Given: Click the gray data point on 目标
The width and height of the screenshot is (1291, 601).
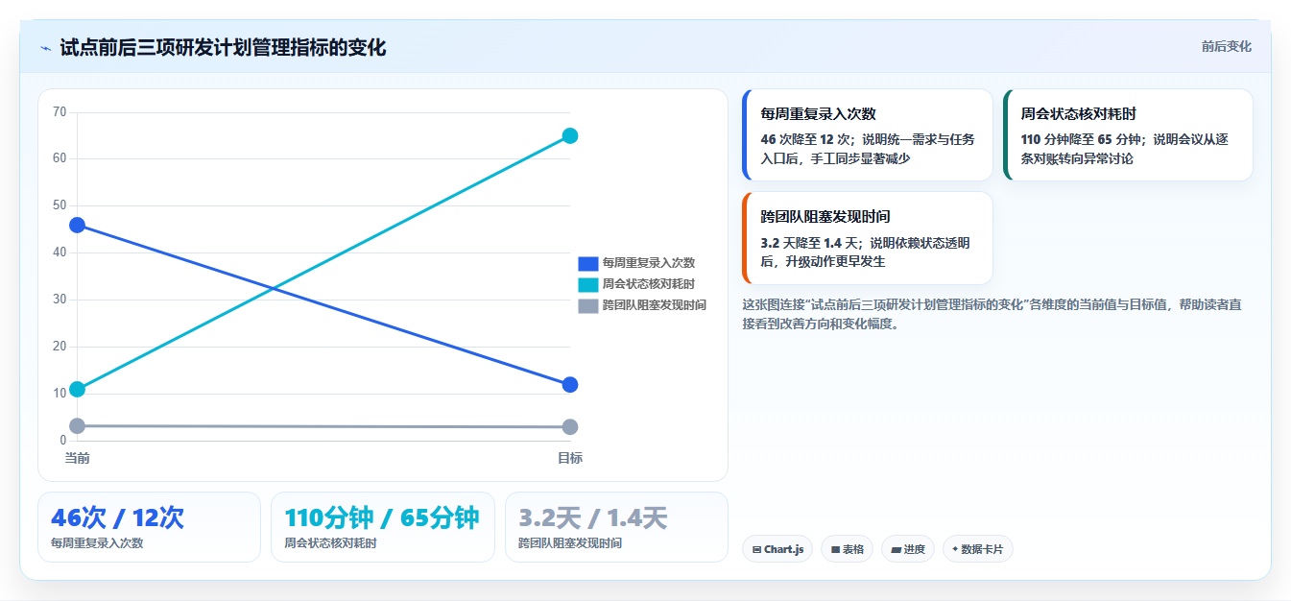Looking at the screenshot, I should pos(570,427).
